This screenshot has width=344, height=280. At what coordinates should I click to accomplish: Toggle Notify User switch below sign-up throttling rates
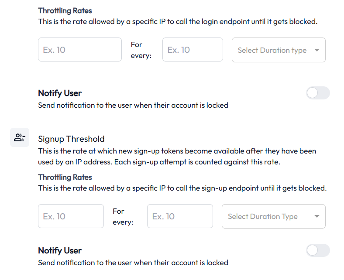318,250
